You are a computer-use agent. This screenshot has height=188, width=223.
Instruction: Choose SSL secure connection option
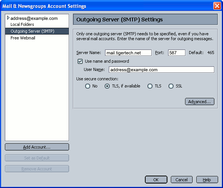171,86
